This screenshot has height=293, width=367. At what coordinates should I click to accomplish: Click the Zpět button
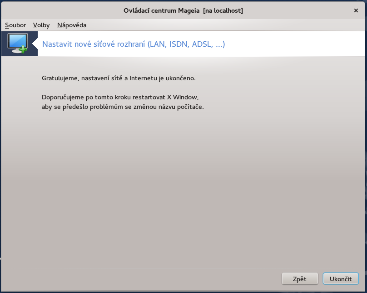pos(300,279)
